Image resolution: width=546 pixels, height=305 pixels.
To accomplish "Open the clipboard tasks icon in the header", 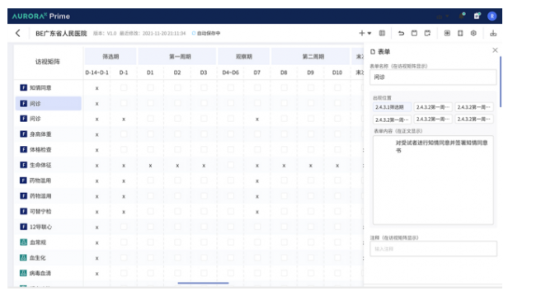I will click(477, 16).
